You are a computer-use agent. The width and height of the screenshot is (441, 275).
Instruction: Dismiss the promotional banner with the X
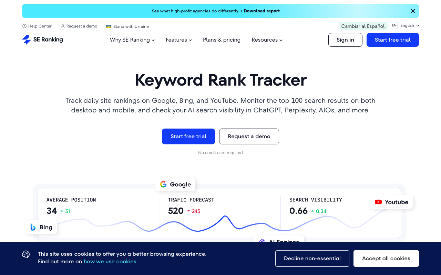tap(413, 11)
